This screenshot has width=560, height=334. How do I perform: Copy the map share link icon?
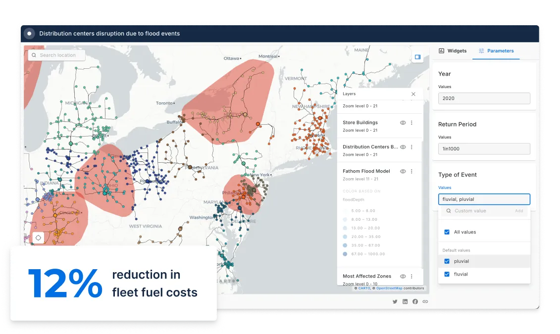pyautogui.click(x=425, y=301)
